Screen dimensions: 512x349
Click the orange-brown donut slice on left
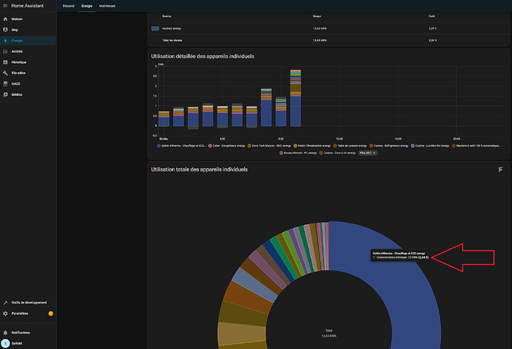248,297
